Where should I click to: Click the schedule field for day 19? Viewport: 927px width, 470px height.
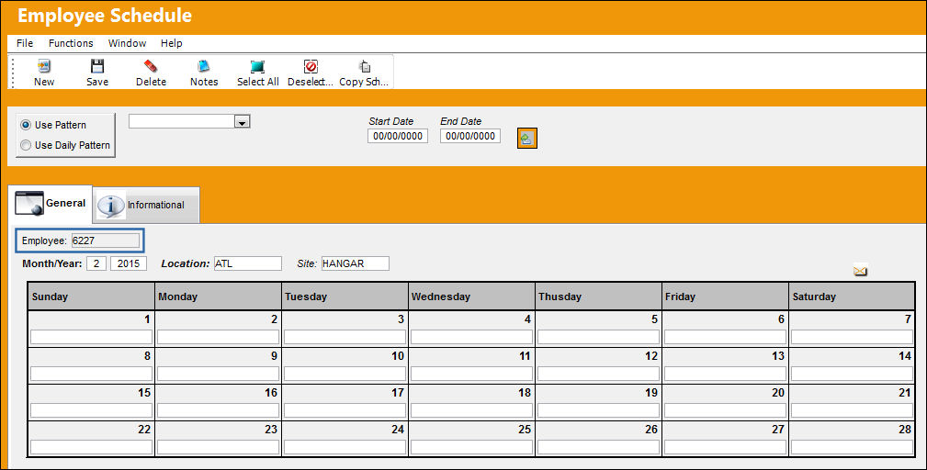tap(598, 410)
